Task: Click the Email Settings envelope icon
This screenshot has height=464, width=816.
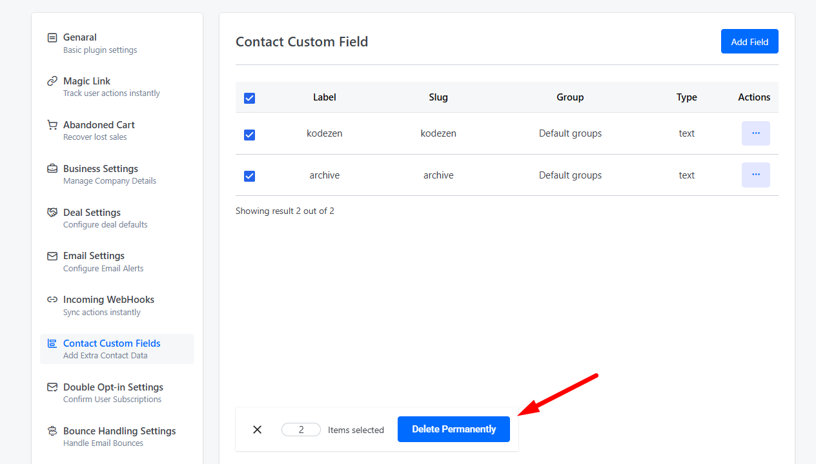Action: pos(52,256)
